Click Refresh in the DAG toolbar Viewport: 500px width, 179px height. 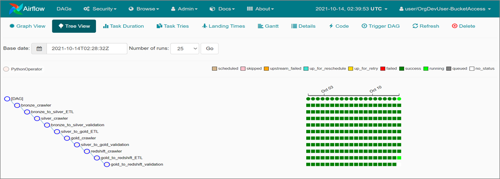(426, 26)
